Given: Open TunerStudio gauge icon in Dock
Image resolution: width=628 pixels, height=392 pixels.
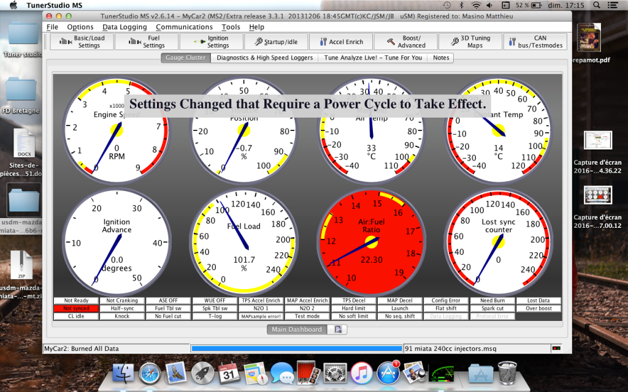Looking at the screenshot, I should (x=441, y=373).
